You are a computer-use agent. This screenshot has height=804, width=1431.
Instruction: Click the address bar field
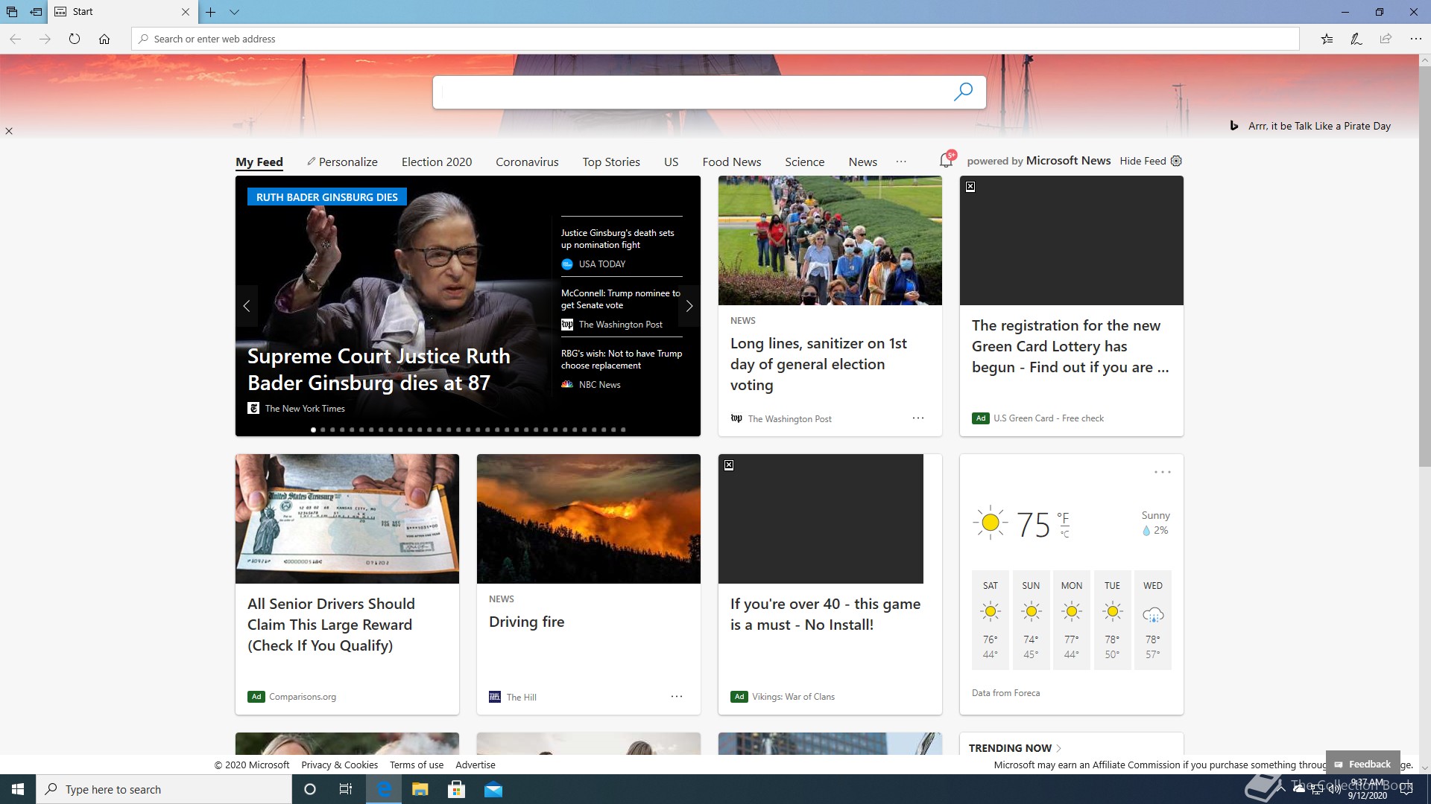click(715, 39)
